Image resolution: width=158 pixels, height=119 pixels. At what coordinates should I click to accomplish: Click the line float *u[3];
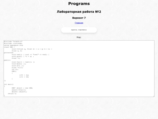(x=17, y=68)
